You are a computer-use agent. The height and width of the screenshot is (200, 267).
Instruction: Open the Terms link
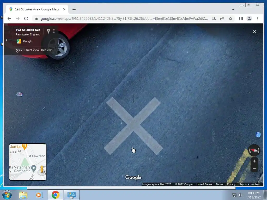click(x=219, y=184)
